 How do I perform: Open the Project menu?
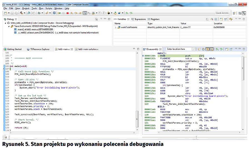(26, 9)
